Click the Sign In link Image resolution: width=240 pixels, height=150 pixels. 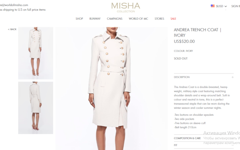coord(235,6)
